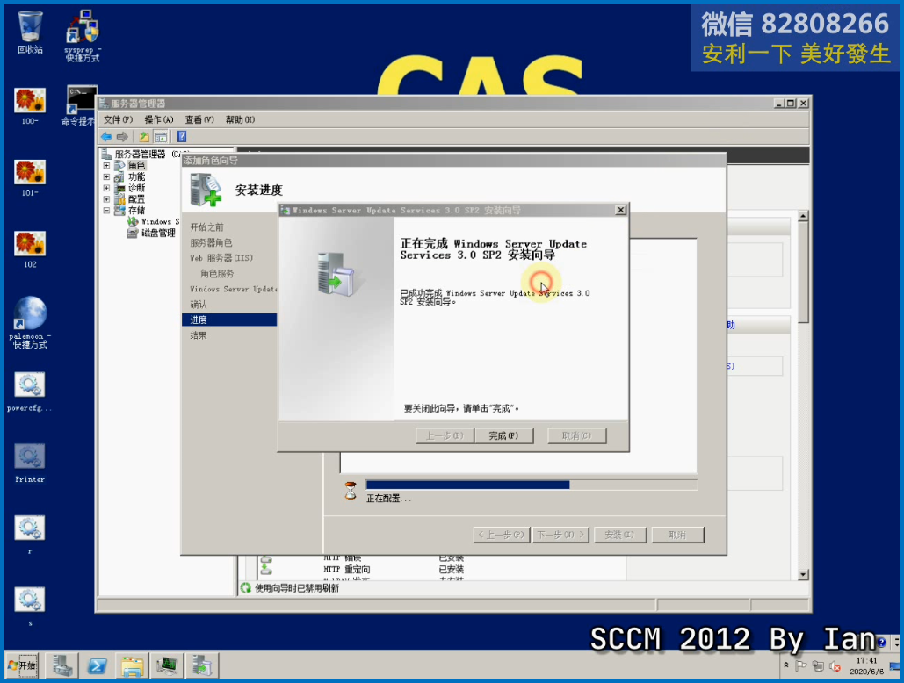Show hidden tray icons with the arrow

[x=785, y=665]
